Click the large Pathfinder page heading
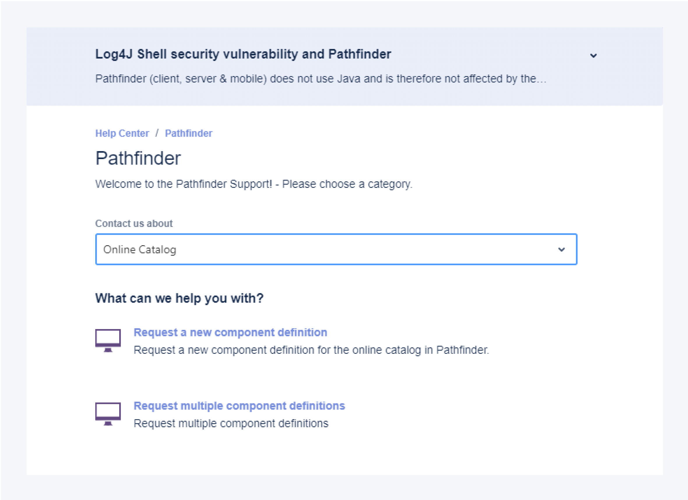This screenshot has width=688, height=500. click(138, 158)
